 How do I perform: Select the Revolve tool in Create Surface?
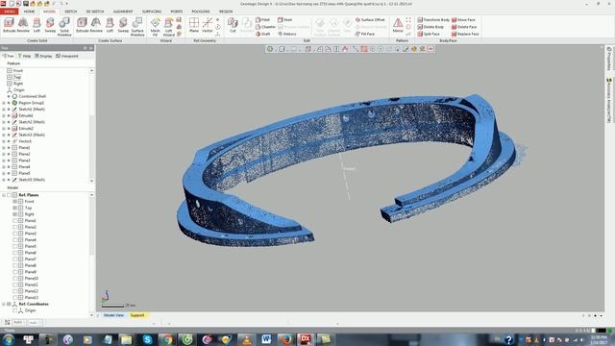pyautogui.click(x=96, y=25)
